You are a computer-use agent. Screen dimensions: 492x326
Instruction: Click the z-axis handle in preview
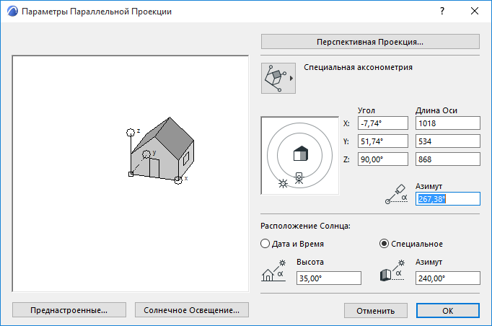(131, 133)
